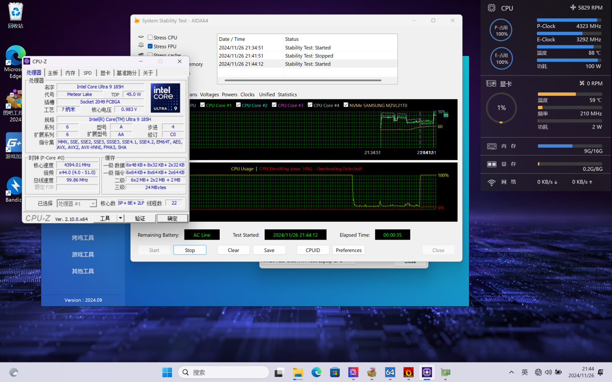Click the CPU chip icon in the monitor panel
Screen dimensions: 612x382
tap(491, 8)
